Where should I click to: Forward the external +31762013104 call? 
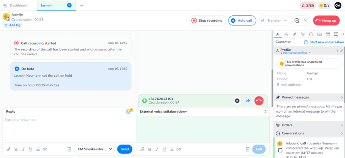point(248,101)
